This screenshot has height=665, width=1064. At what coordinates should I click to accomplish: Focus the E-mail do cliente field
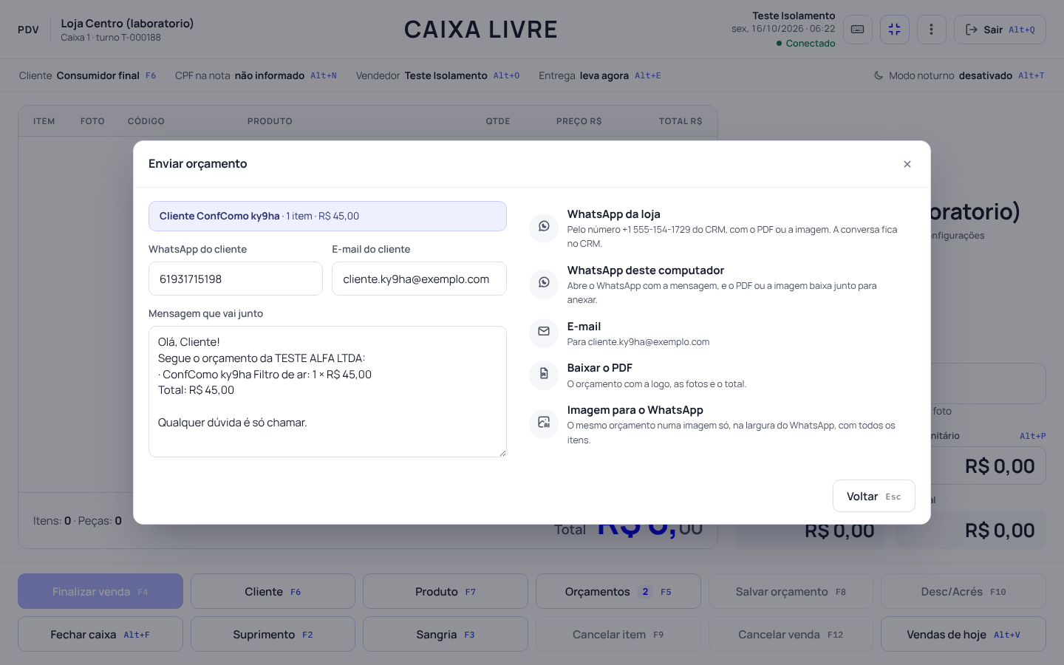[419, 279]
